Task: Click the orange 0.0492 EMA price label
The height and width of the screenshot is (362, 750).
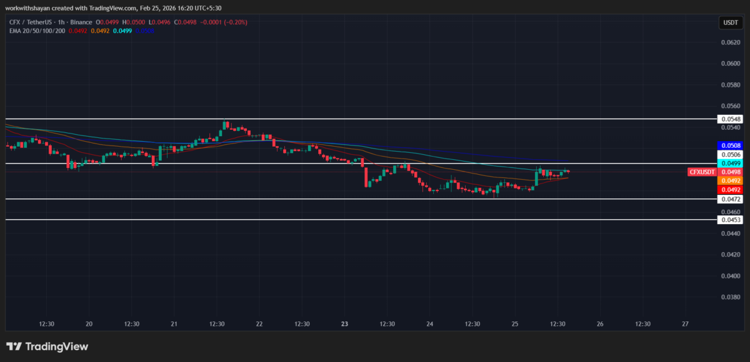Action: [x=730, y=180]
